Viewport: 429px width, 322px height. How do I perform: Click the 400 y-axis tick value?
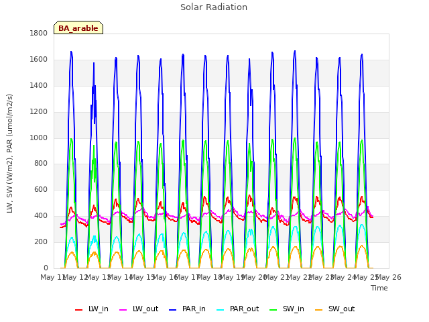click(x=41, y=216)
